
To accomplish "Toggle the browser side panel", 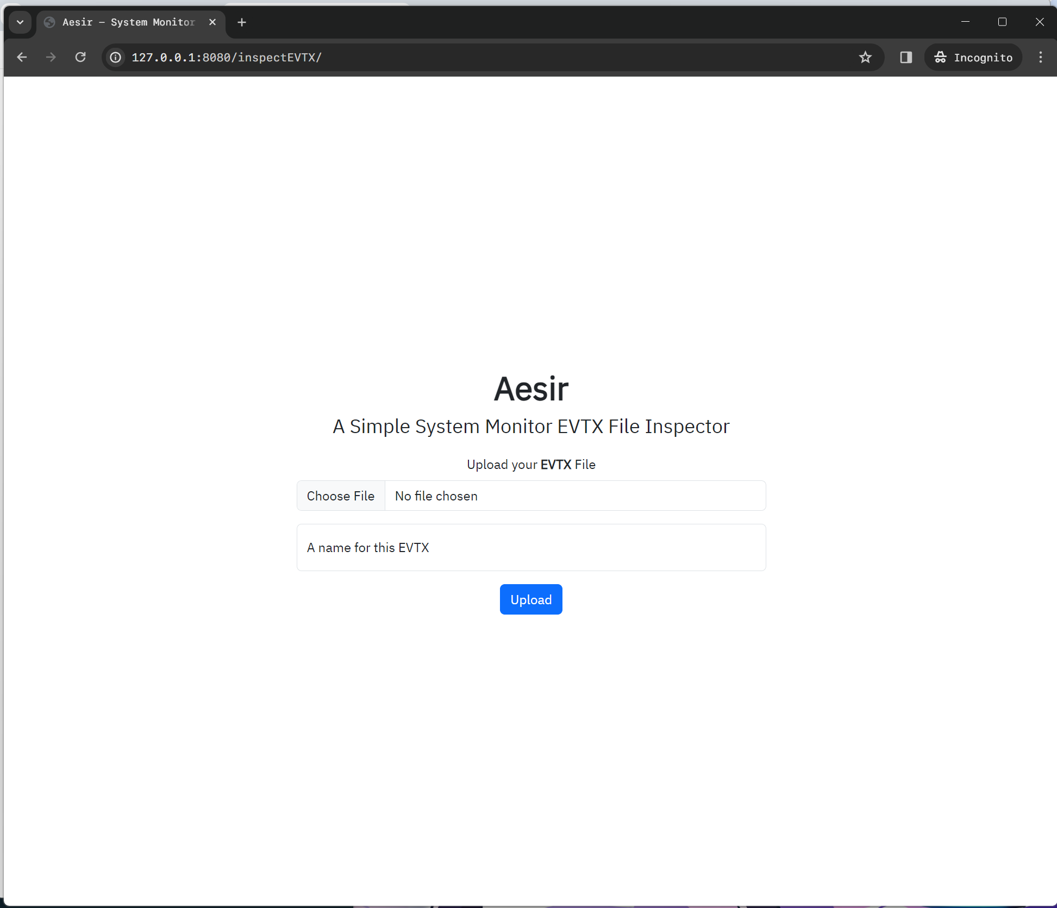I will [x=906, y=57].
